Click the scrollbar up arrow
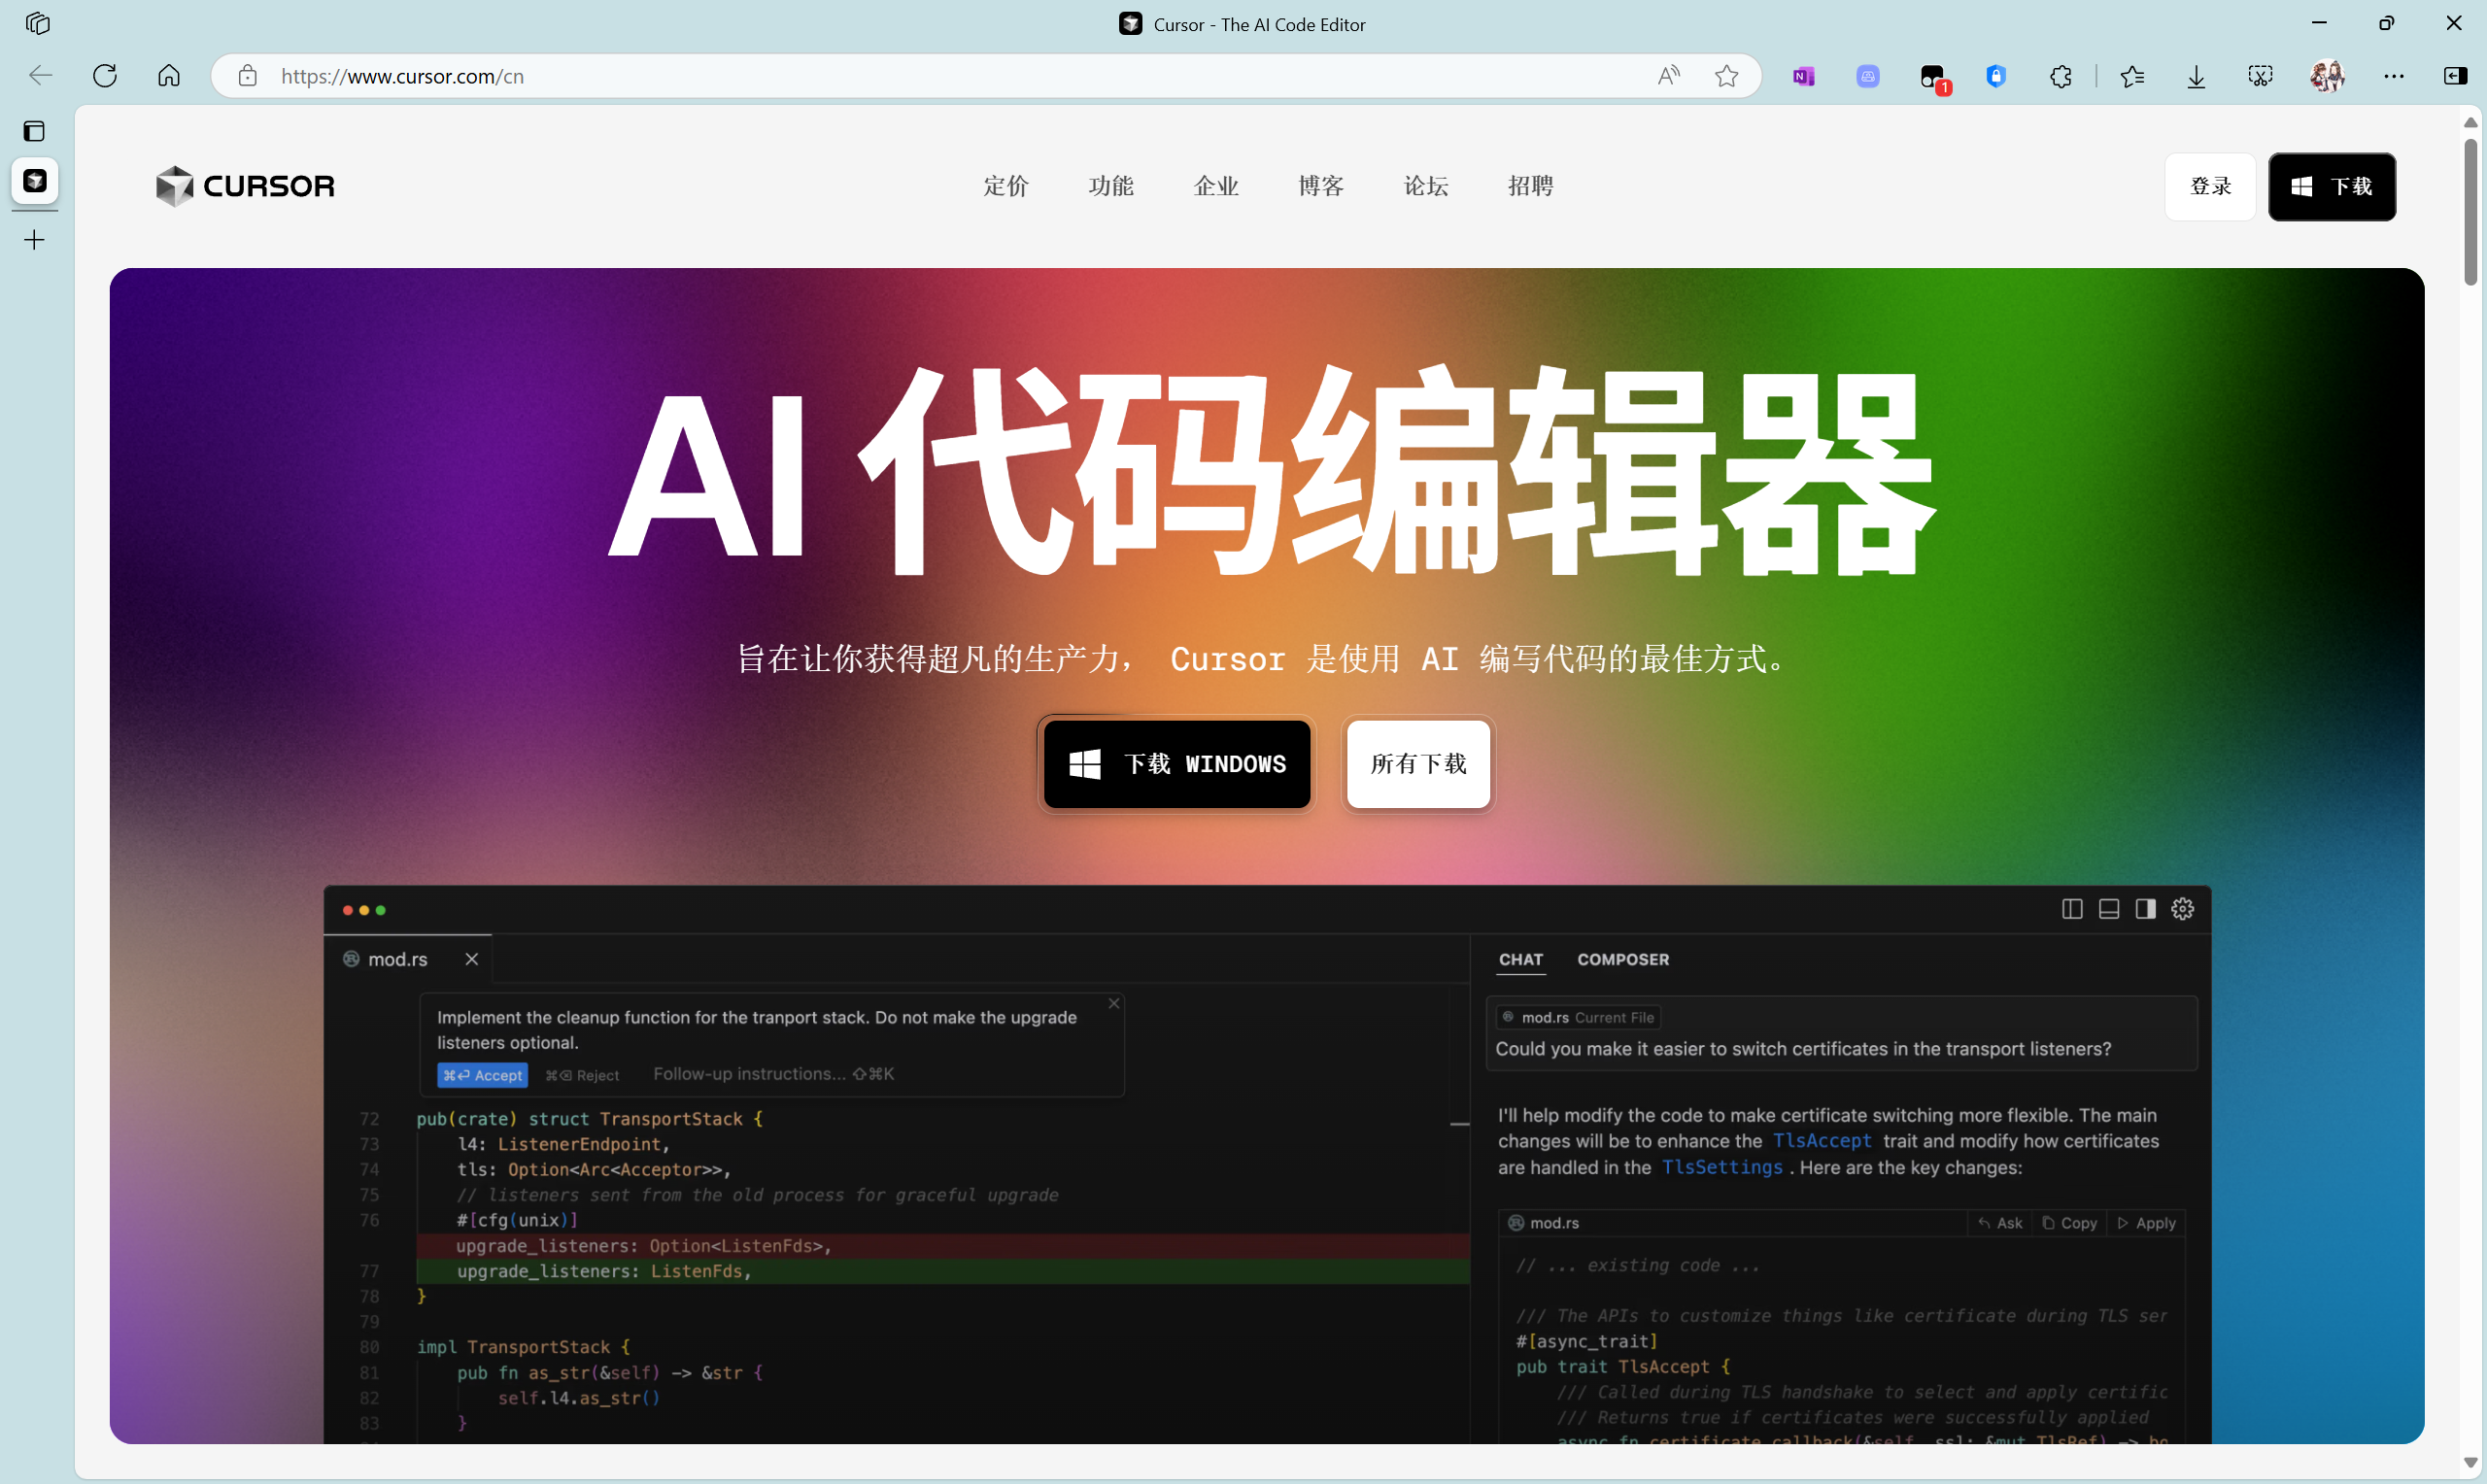This screenshot has width=2487, height=1484. pyautogui.click(x=2470, y=122)
